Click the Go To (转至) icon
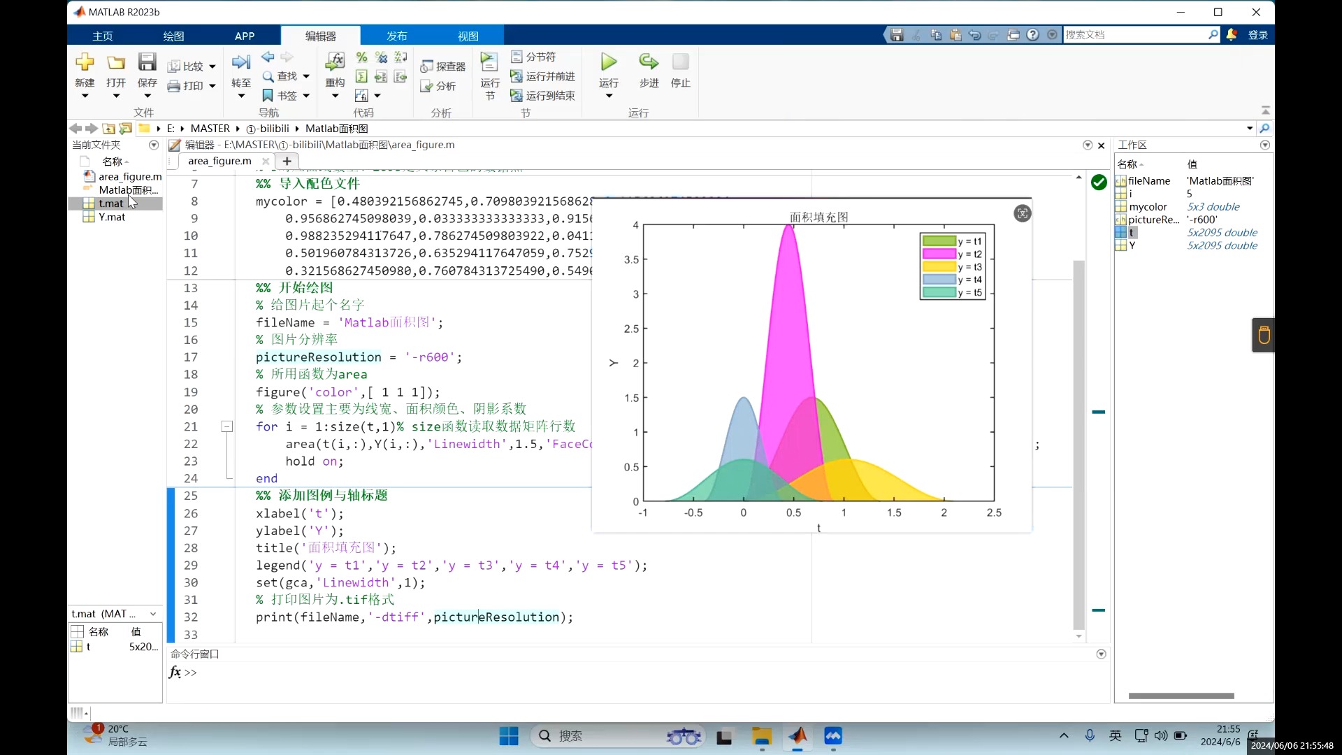Screen dimensions: 1342x755 (x=240, y=62)
